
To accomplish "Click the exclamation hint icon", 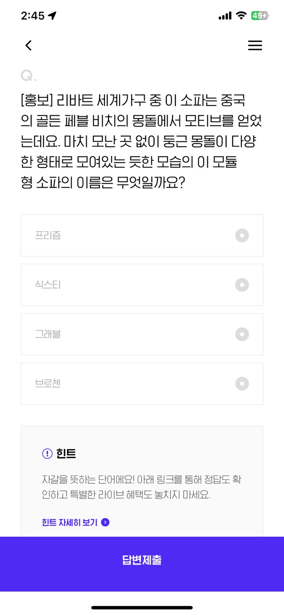I will tap(47, 454).
